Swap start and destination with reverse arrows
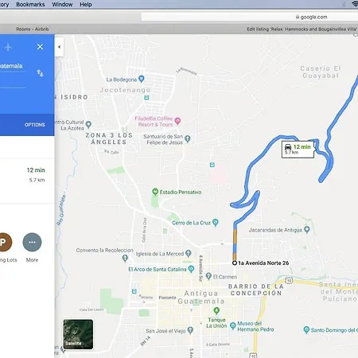This screenshot has width=358, height=358. point(40,73)
